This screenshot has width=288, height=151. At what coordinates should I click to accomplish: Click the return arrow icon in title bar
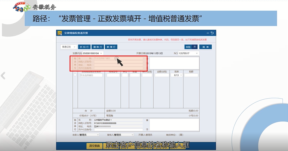pyautogui.click(x=212, y=33)
